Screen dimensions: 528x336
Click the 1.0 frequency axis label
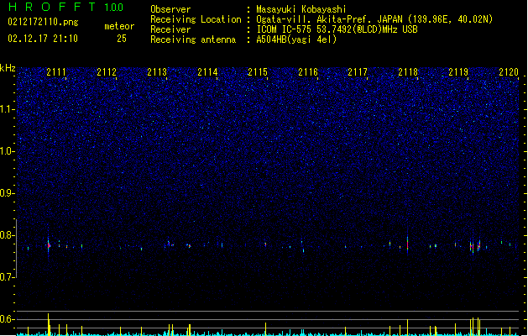click(7, 151)
